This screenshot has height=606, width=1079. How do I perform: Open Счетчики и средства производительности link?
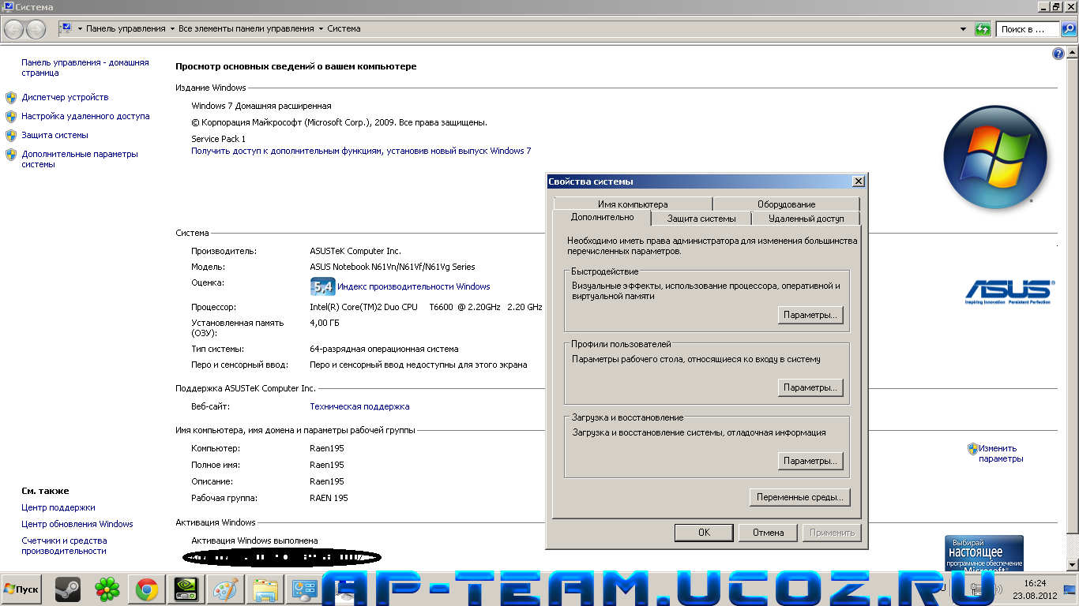click(x=64, y=545)
